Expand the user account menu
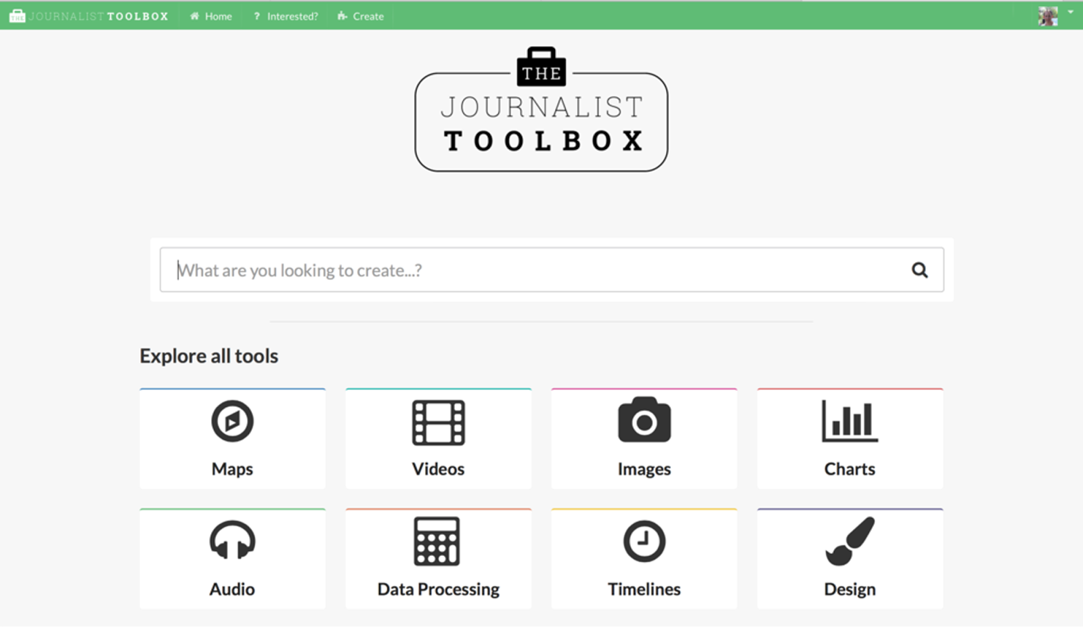Screen dimensions: 1083x627 (x=1048, y=16)
